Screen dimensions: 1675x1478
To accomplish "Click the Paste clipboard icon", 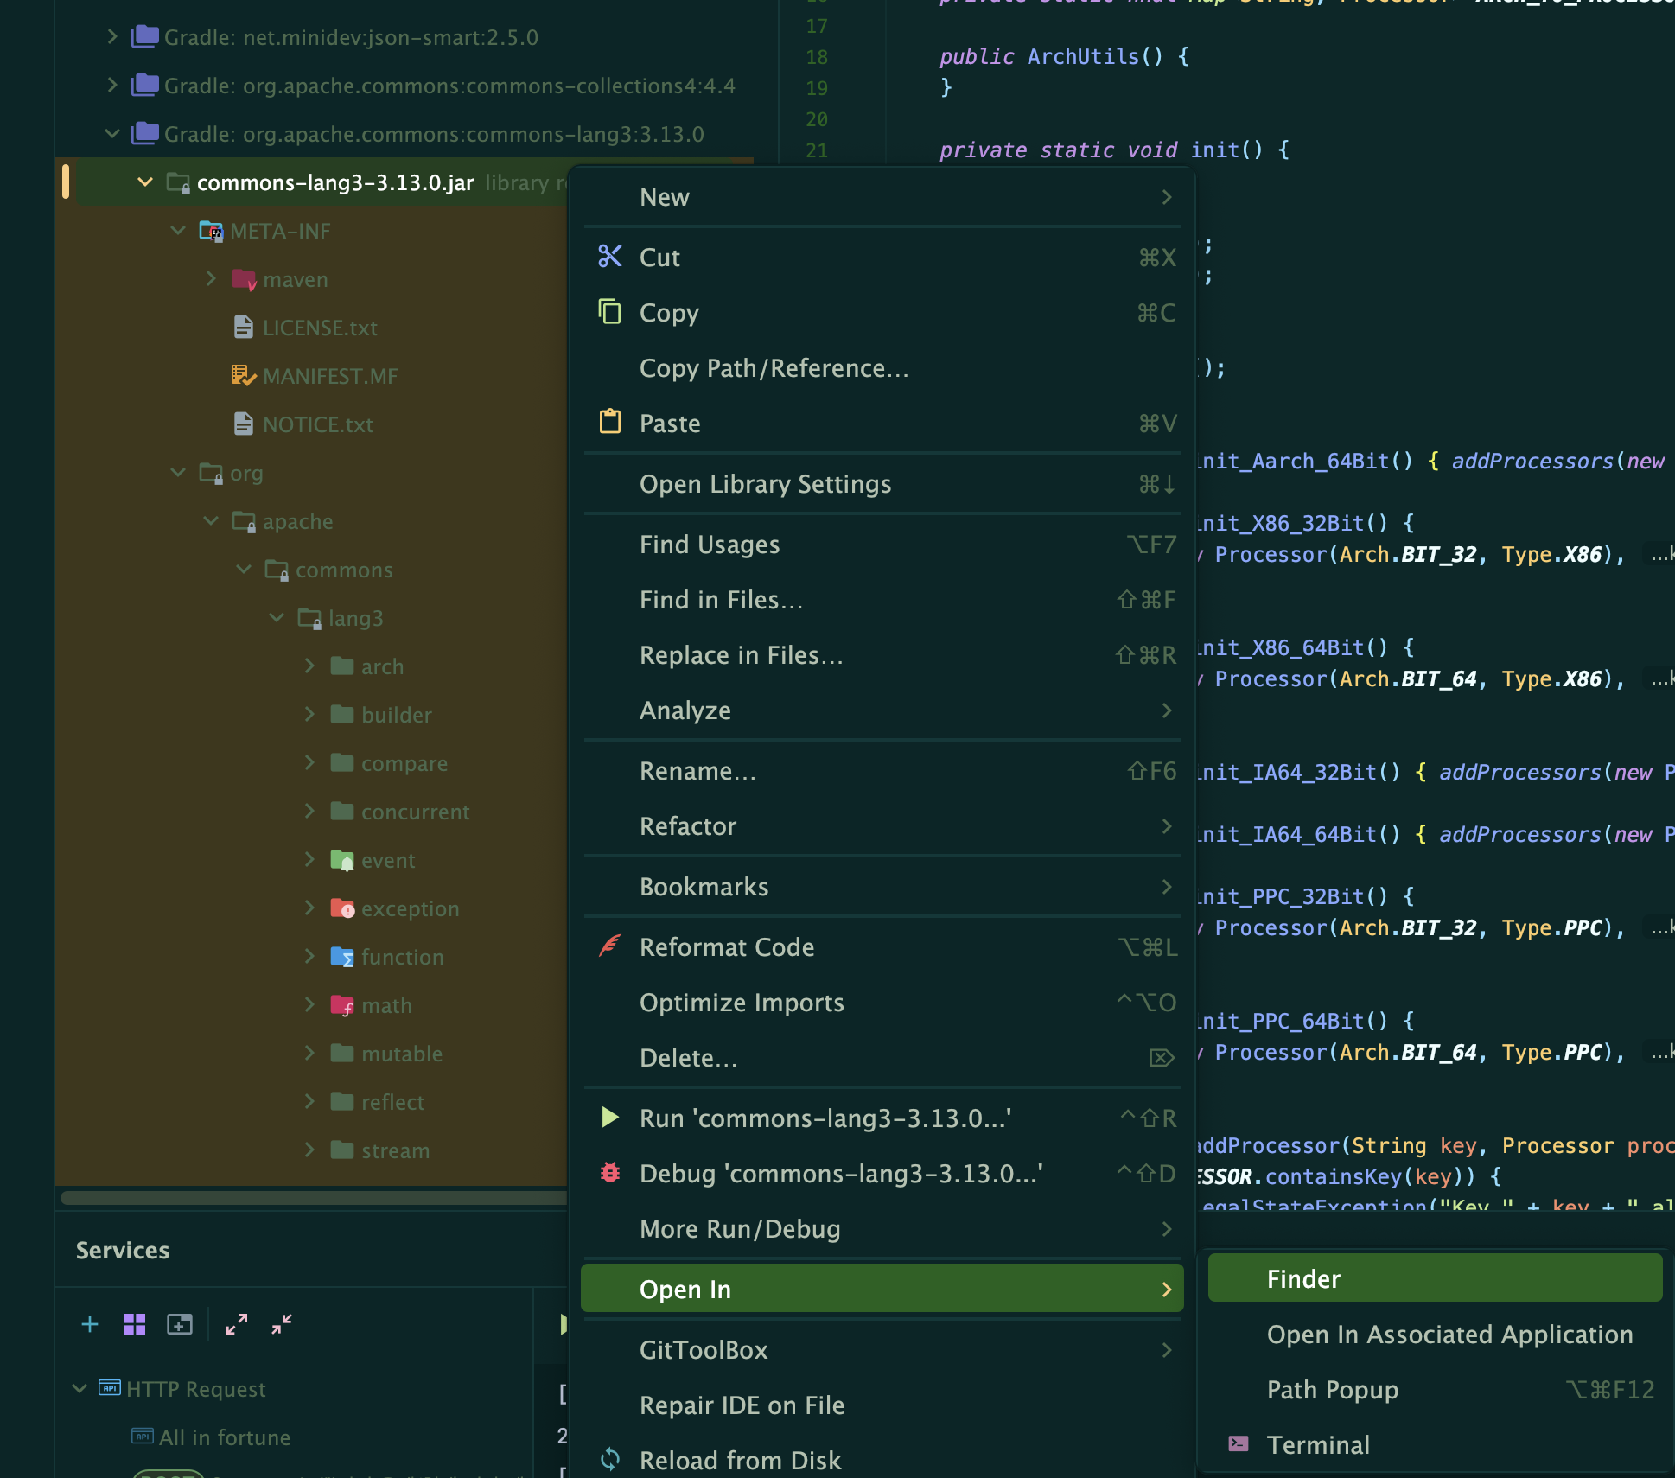I will [x=610, y=423].
